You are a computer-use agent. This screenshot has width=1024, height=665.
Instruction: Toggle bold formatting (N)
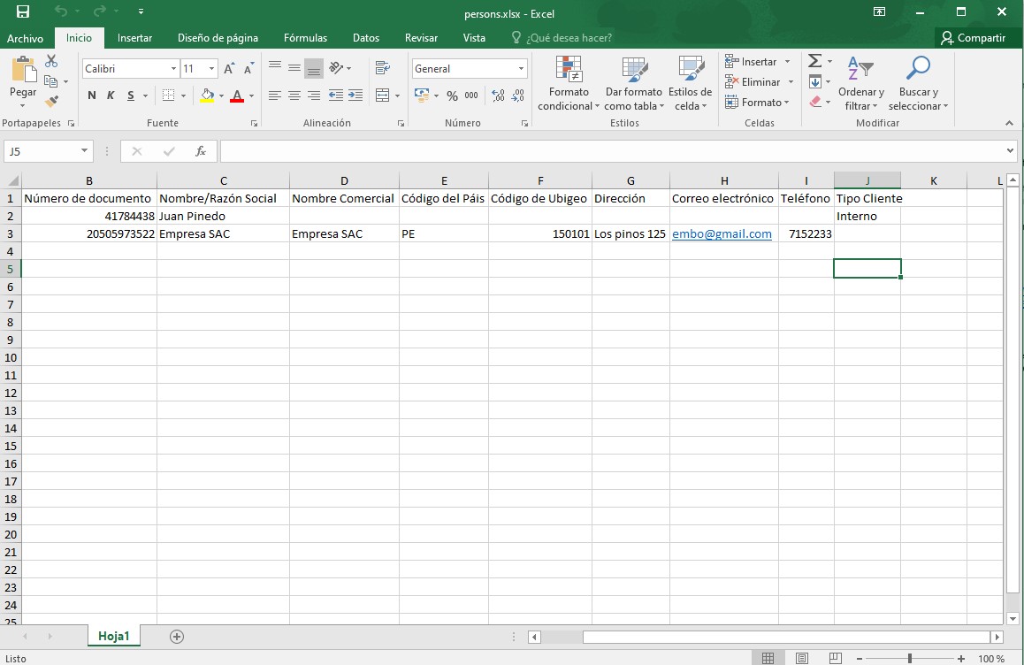coord(92,96)
